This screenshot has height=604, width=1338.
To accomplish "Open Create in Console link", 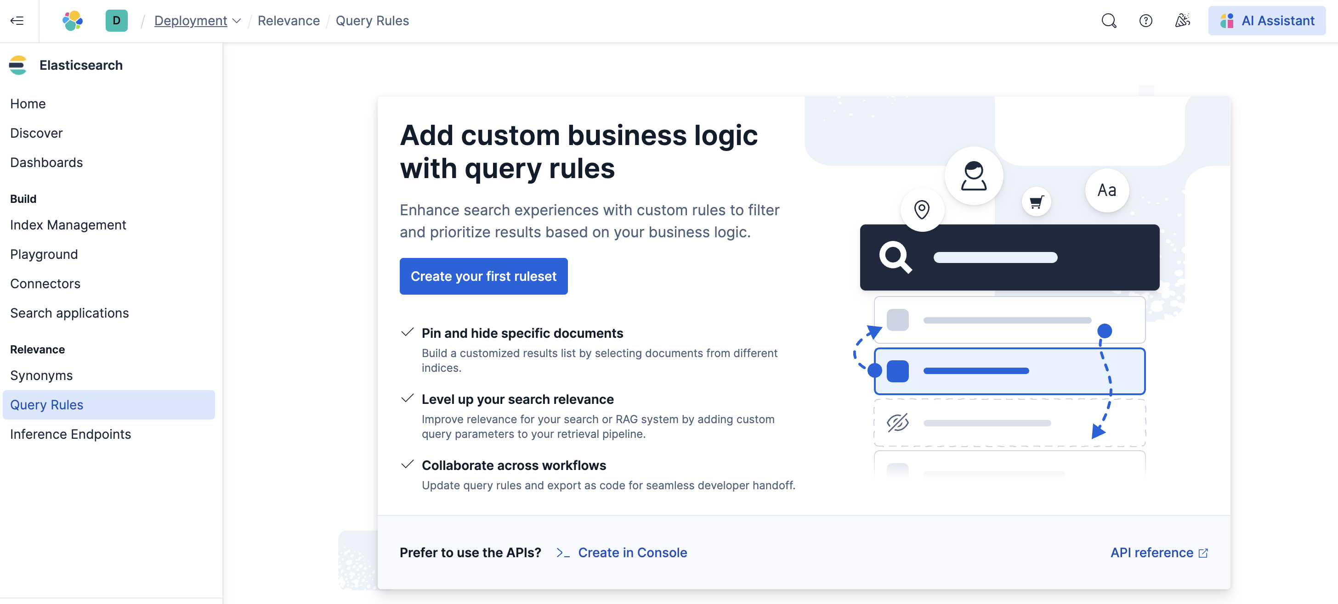I will click(632, 553).
